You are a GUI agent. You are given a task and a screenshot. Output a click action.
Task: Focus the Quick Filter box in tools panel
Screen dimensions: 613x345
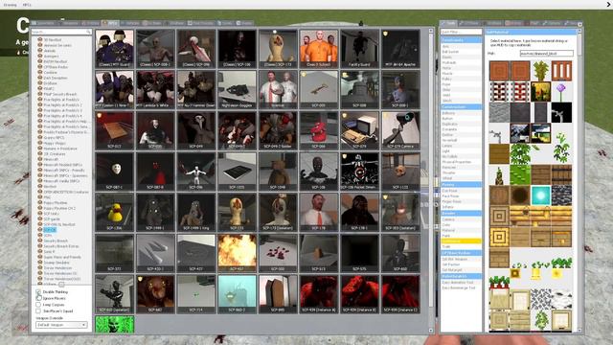[462, 32]
